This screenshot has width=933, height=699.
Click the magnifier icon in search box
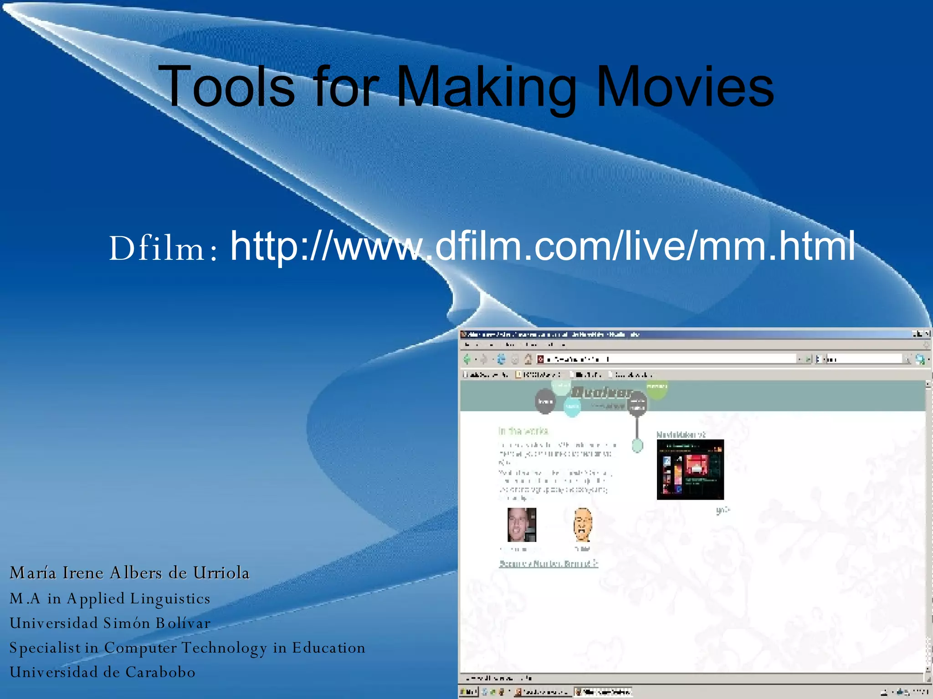click(x=907, y=360)
